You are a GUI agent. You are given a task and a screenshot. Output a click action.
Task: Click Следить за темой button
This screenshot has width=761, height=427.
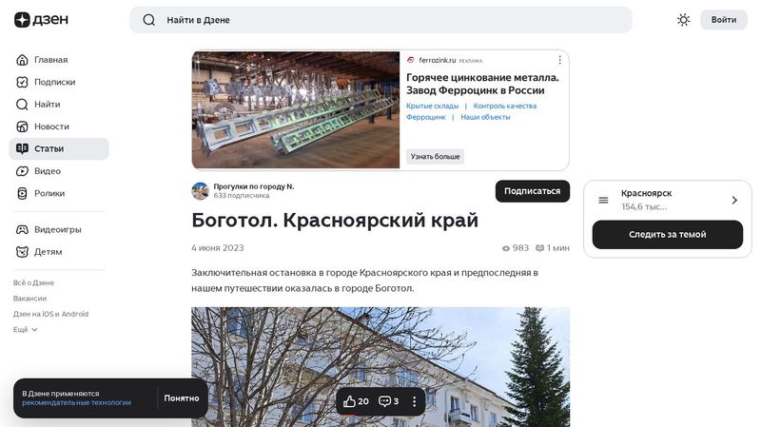pos(668,234)
